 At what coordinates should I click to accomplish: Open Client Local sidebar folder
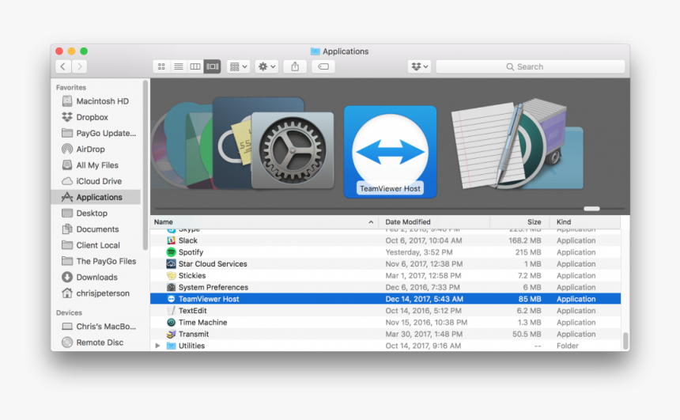[x=96, y=245]
